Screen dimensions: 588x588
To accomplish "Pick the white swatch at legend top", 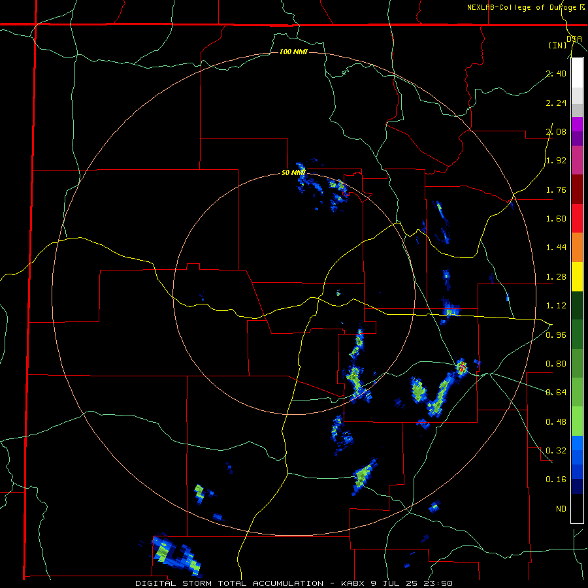I will click(577, 73).
